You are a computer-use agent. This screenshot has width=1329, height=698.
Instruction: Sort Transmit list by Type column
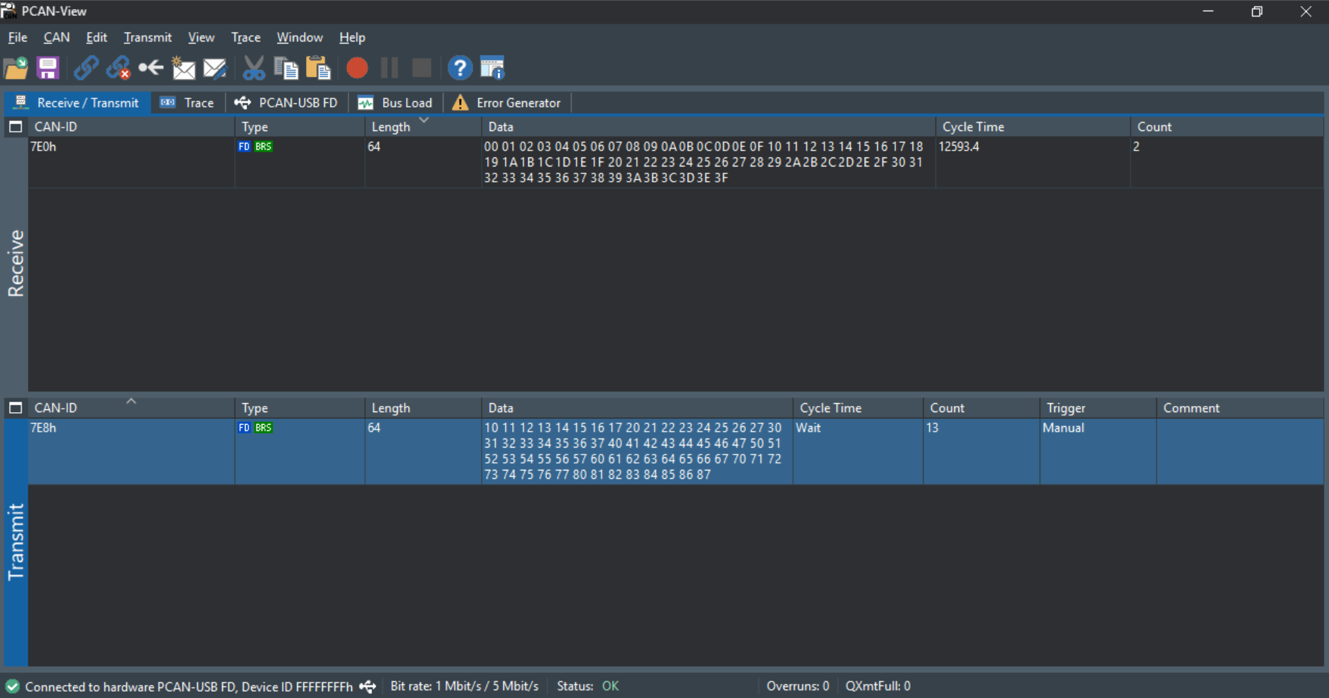(299, 408)
